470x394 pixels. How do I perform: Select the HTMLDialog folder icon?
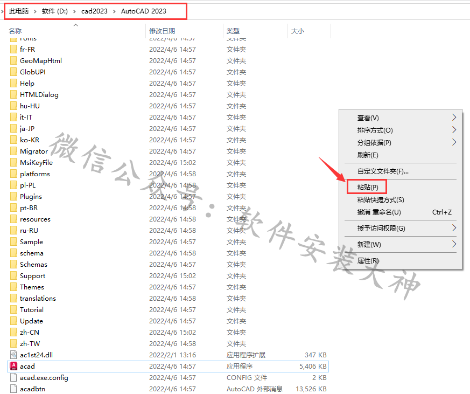(13, 94)
